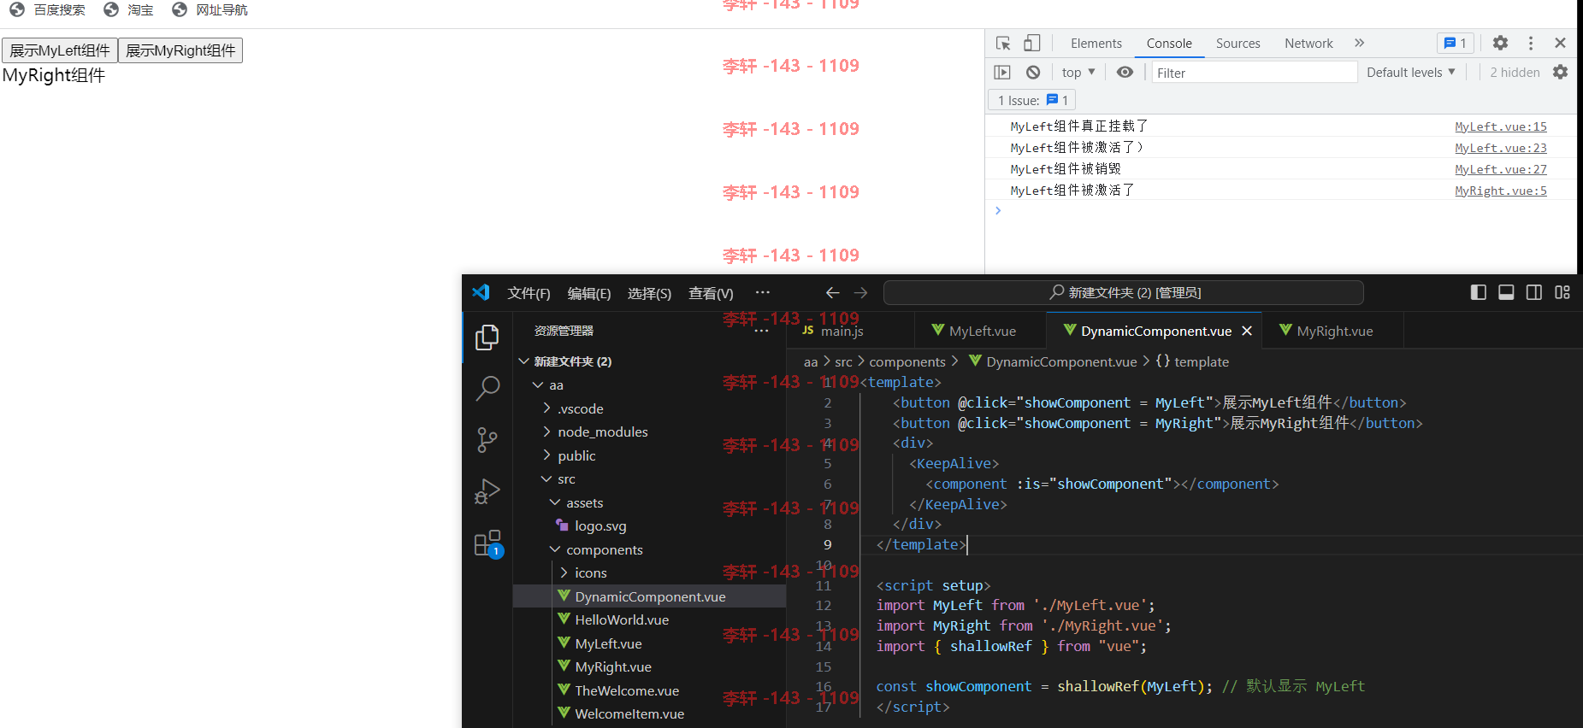
Task: Show the console sidebar panel icon
Action: [x=1002, y=73]
